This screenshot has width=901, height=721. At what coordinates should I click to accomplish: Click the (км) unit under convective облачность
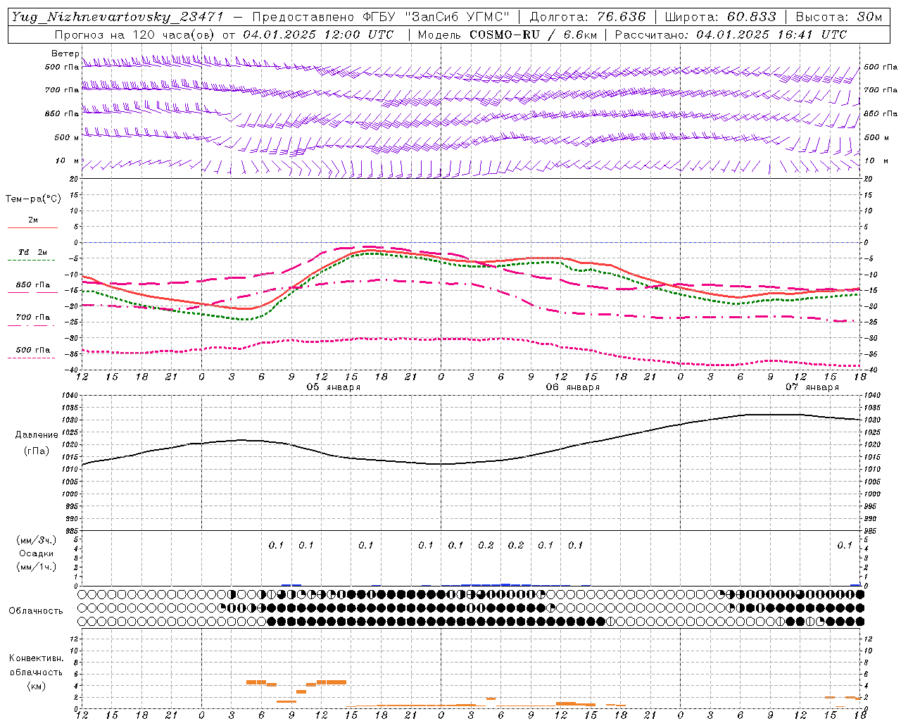[37, 685]
